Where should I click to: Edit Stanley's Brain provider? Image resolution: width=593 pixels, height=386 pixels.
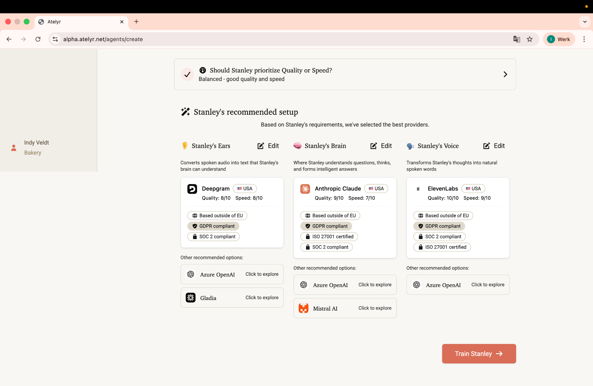pyautogui.click(x=381, y=146)
